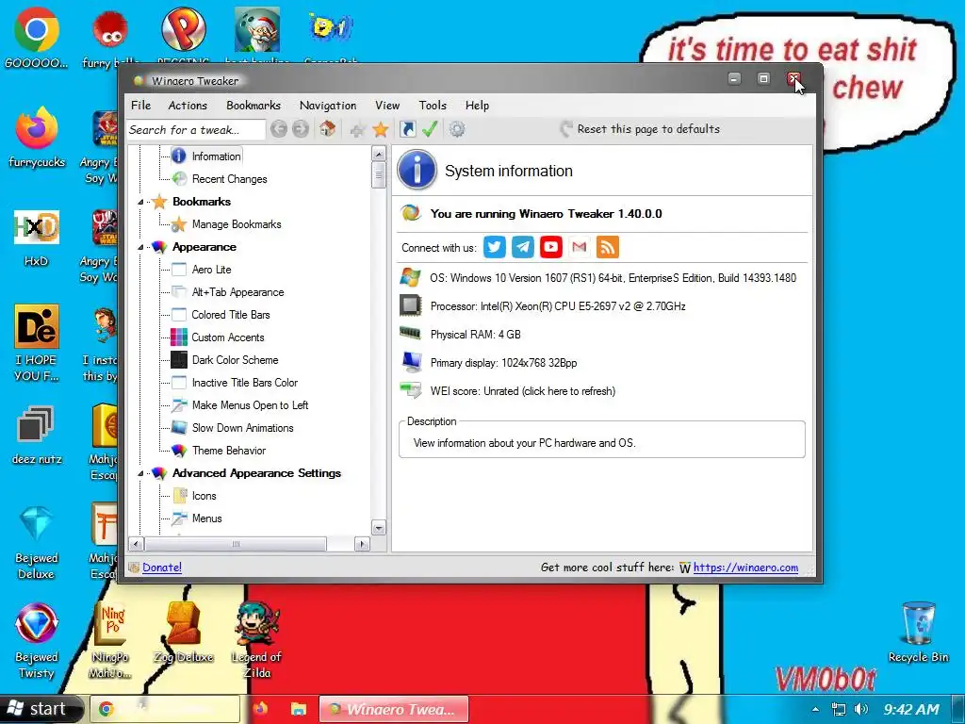Open the View menu
The height and width of the screenshot is (724, 965).
[387, 106]
